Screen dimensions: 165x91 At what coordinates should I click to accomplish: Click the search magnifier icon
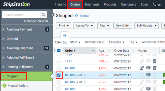(x=43, y=15)
